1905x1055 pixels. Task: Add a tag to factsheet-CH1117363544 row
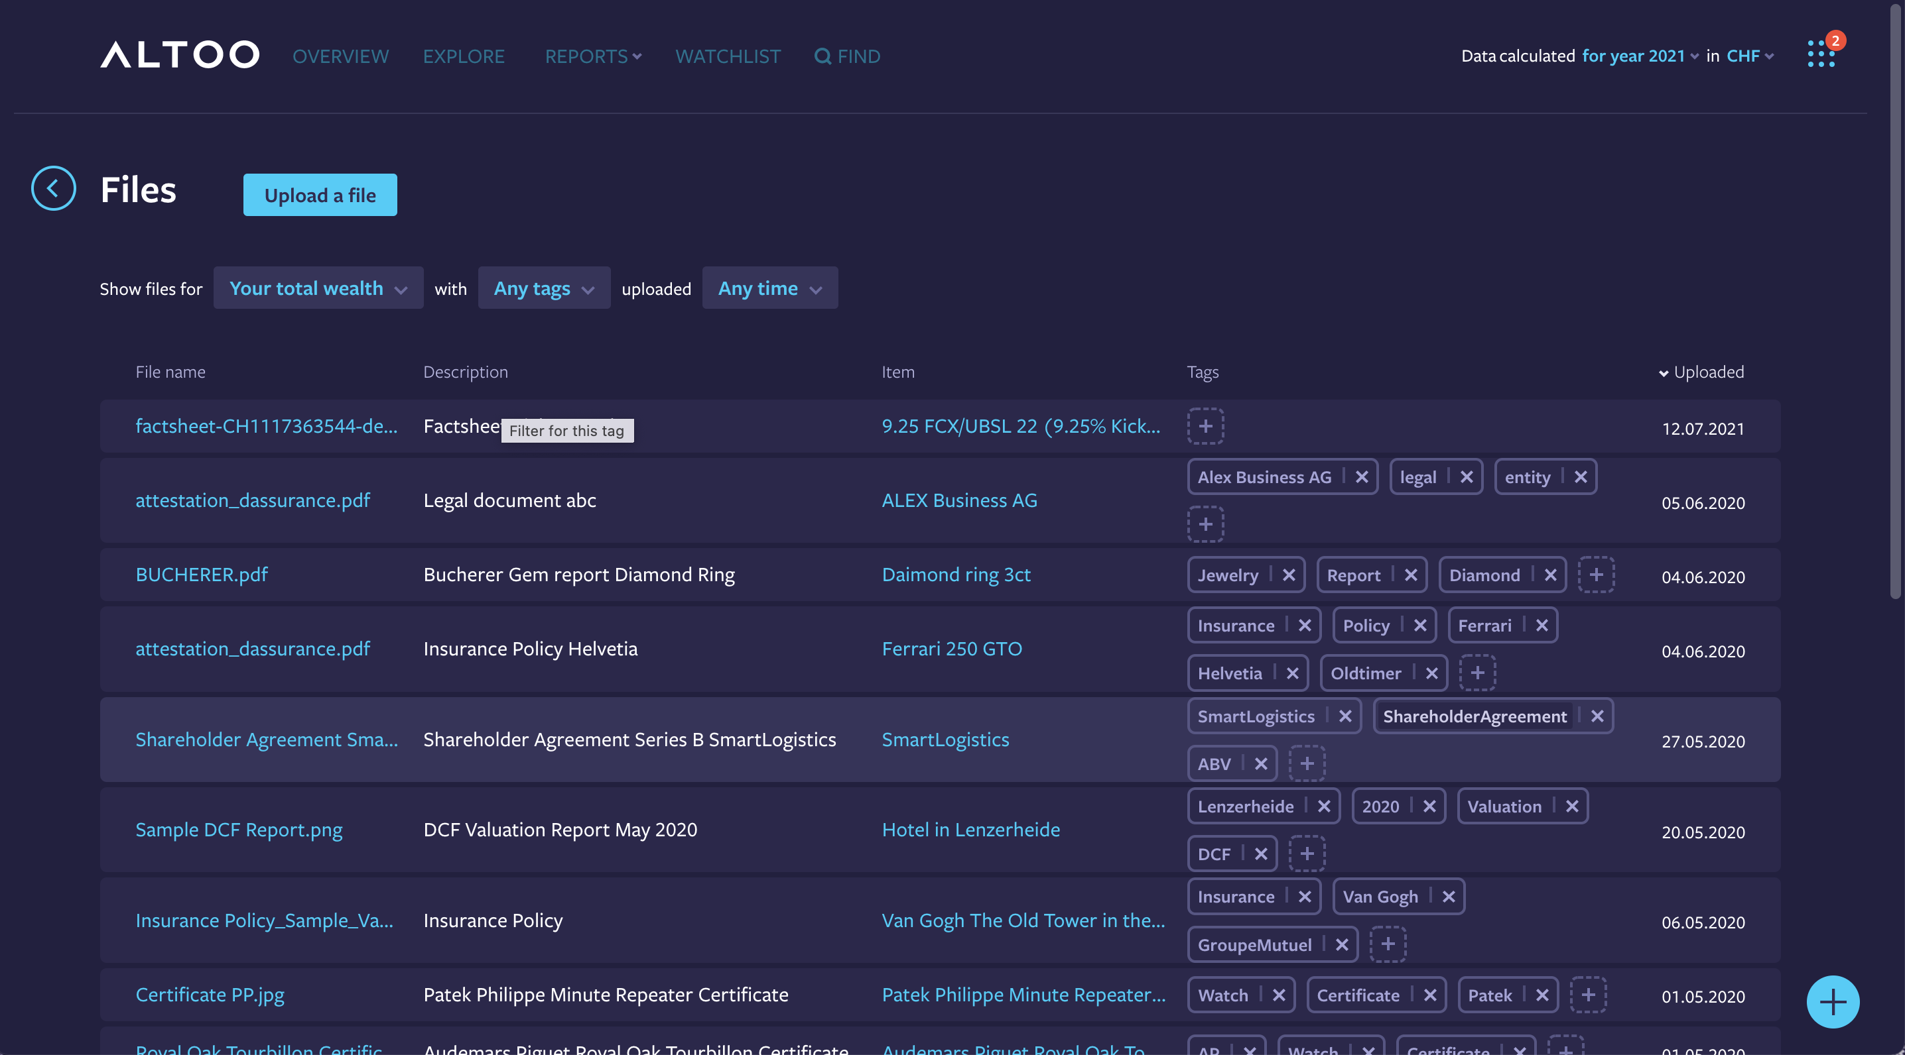[1205, 425]
